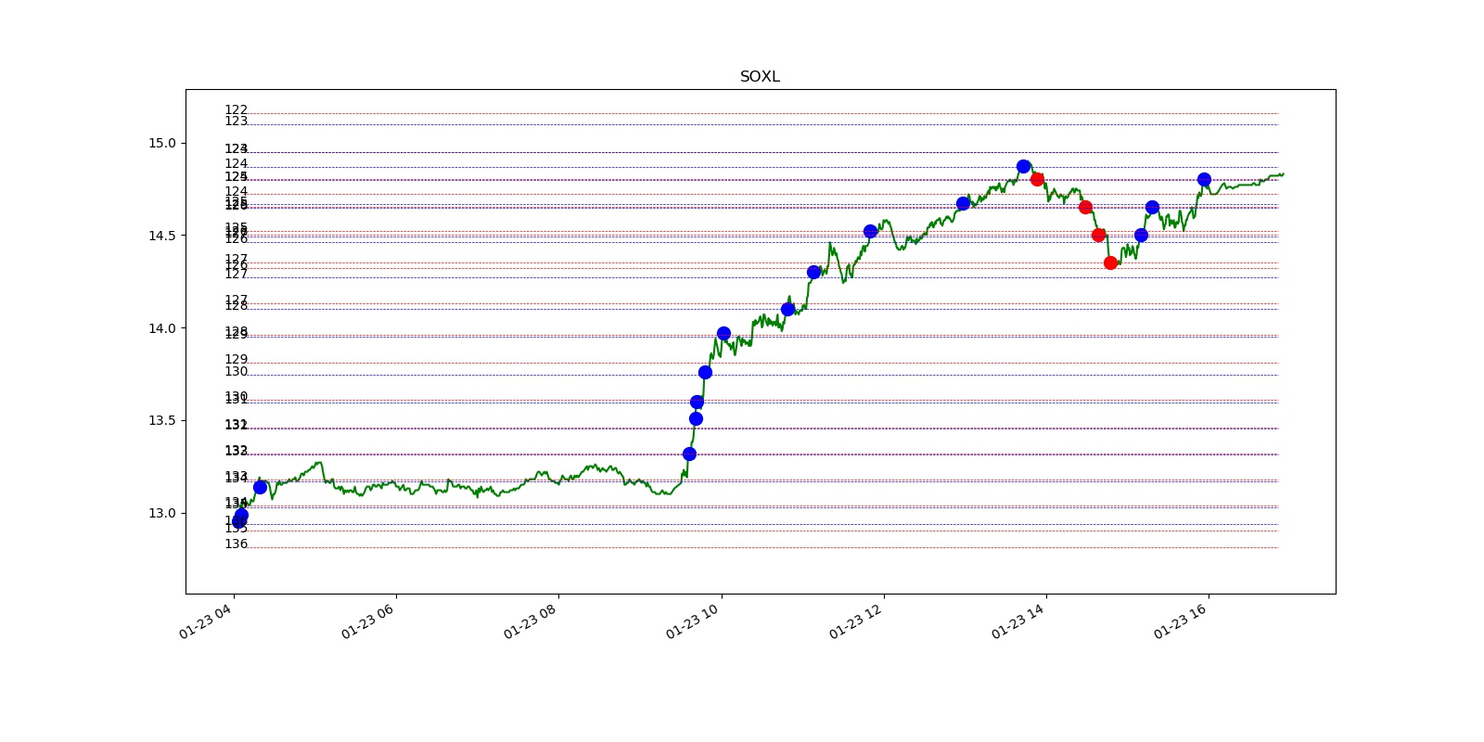The height and width of the screenshot is (742, 1484).
Task: Pick the blue marker at 14.52 before 12:00
Action: (x=870, y=231)
